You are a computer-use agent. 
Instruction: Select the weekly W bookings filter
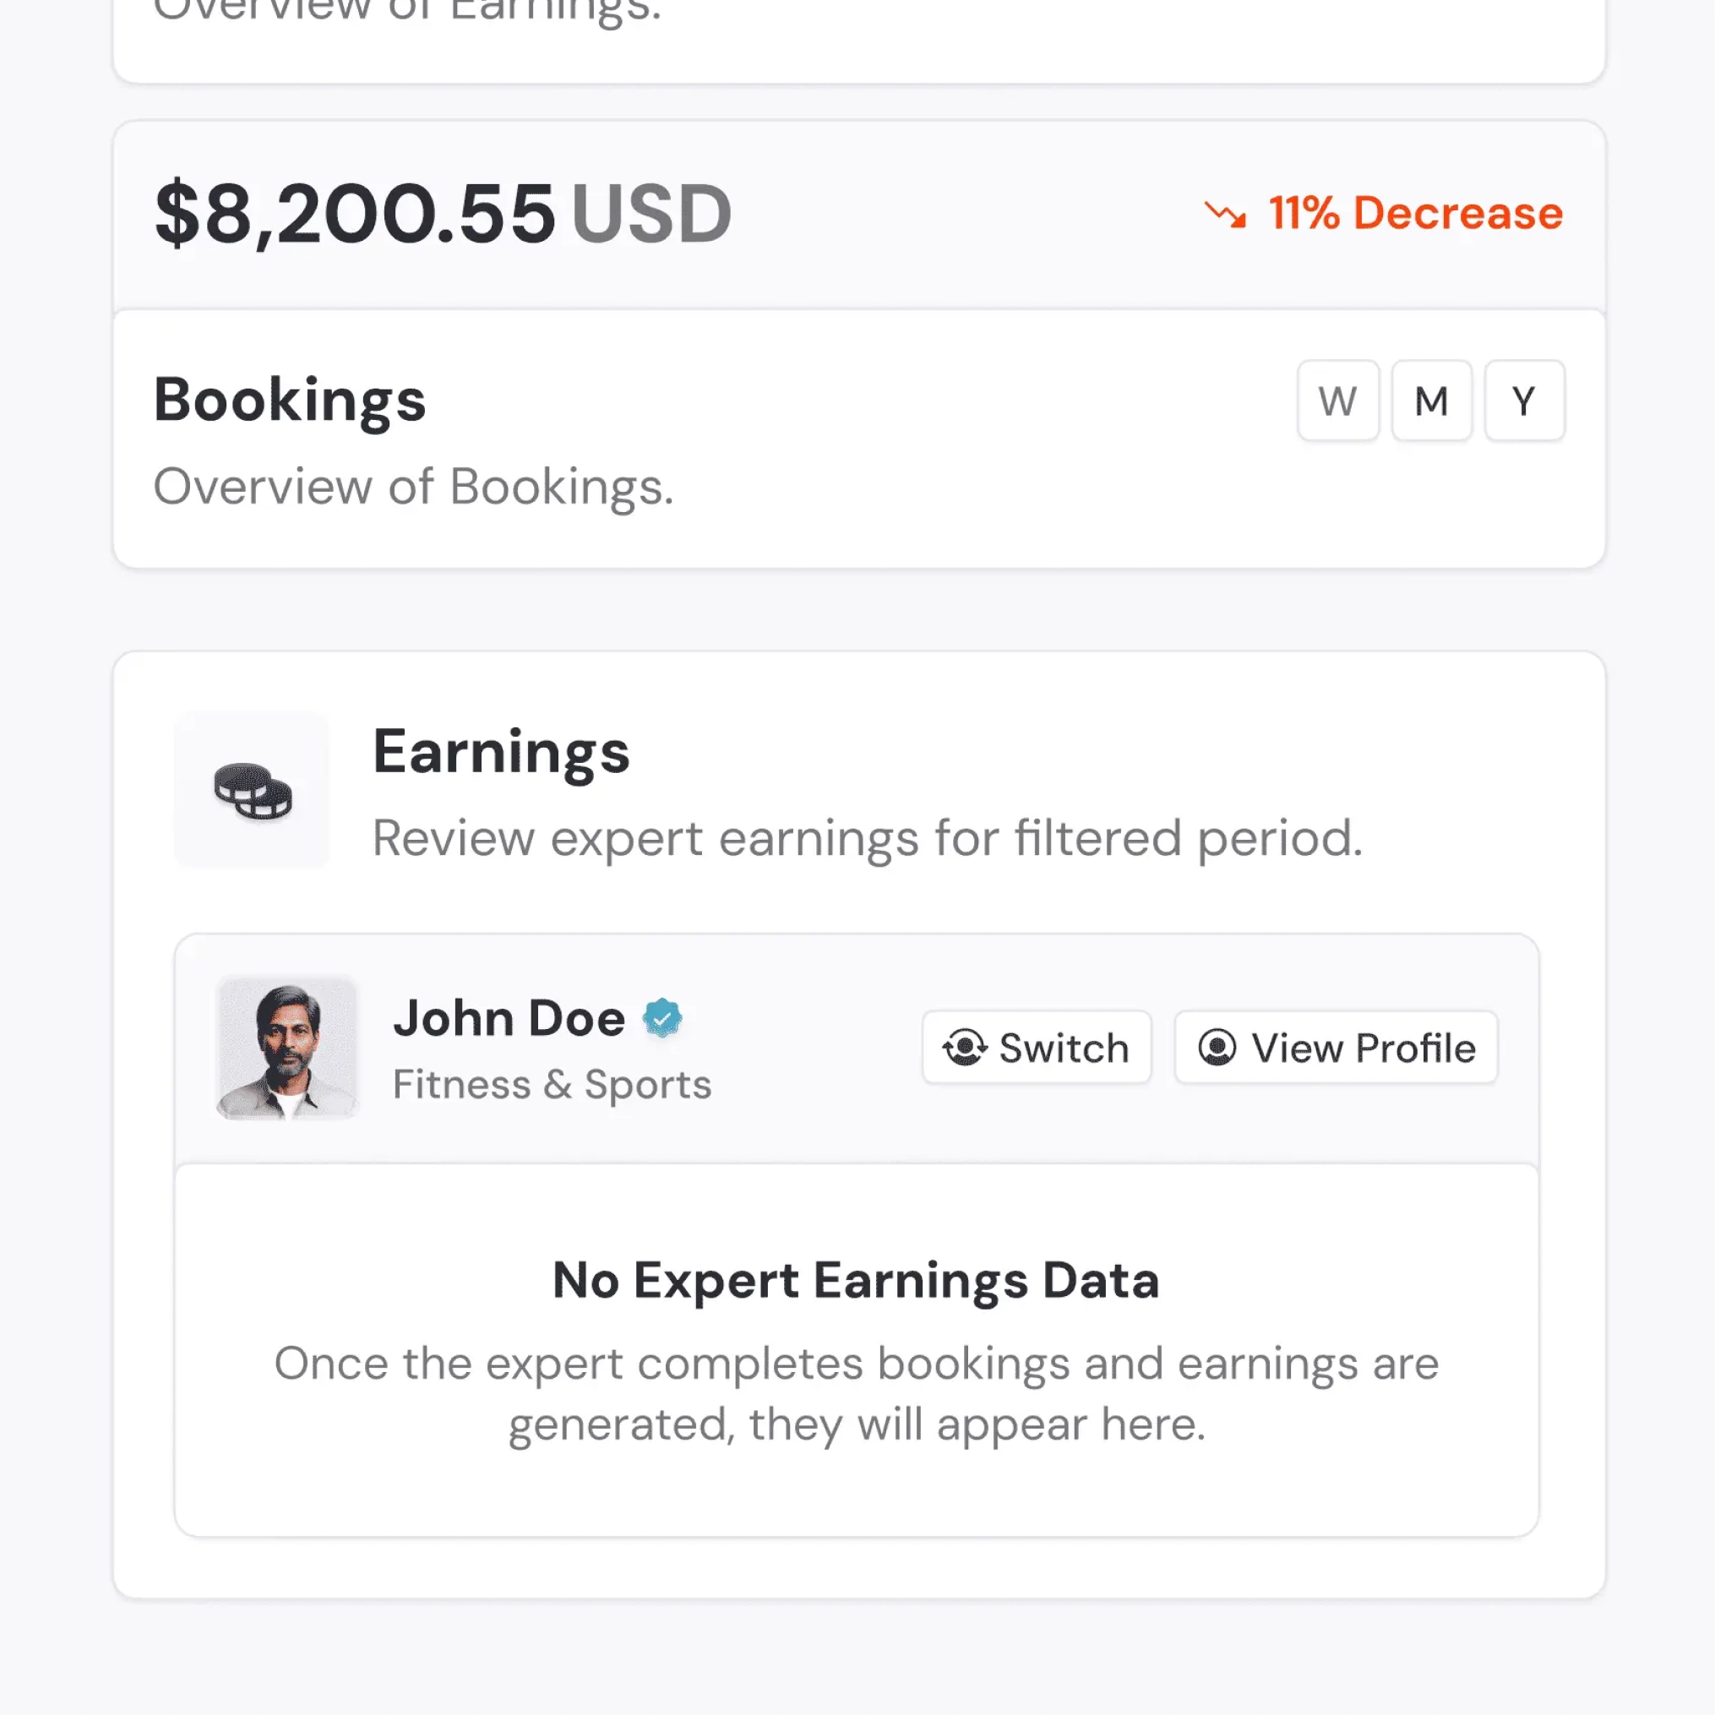tap(1337, 401)
